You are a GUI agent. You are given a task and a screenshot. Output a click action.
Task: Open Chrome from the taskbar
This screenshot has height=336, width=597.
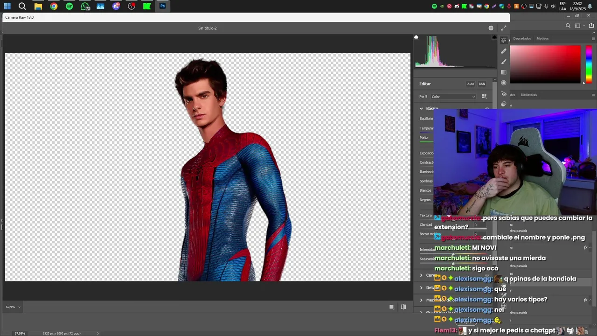(54, 6)
